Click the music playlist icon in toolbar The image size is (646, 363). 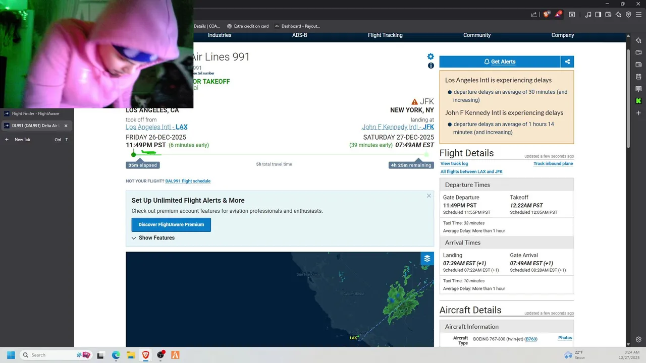tap(588, 15)
